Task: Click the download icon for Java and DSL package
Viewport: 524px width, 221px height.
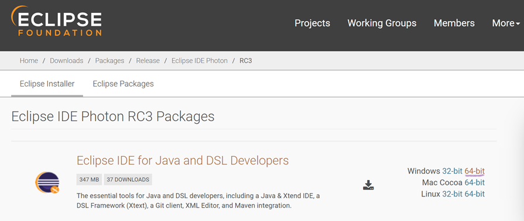Action: (368, 185)
